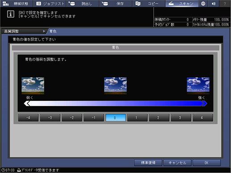Set blue level to 1

click(x=137, y=118)
